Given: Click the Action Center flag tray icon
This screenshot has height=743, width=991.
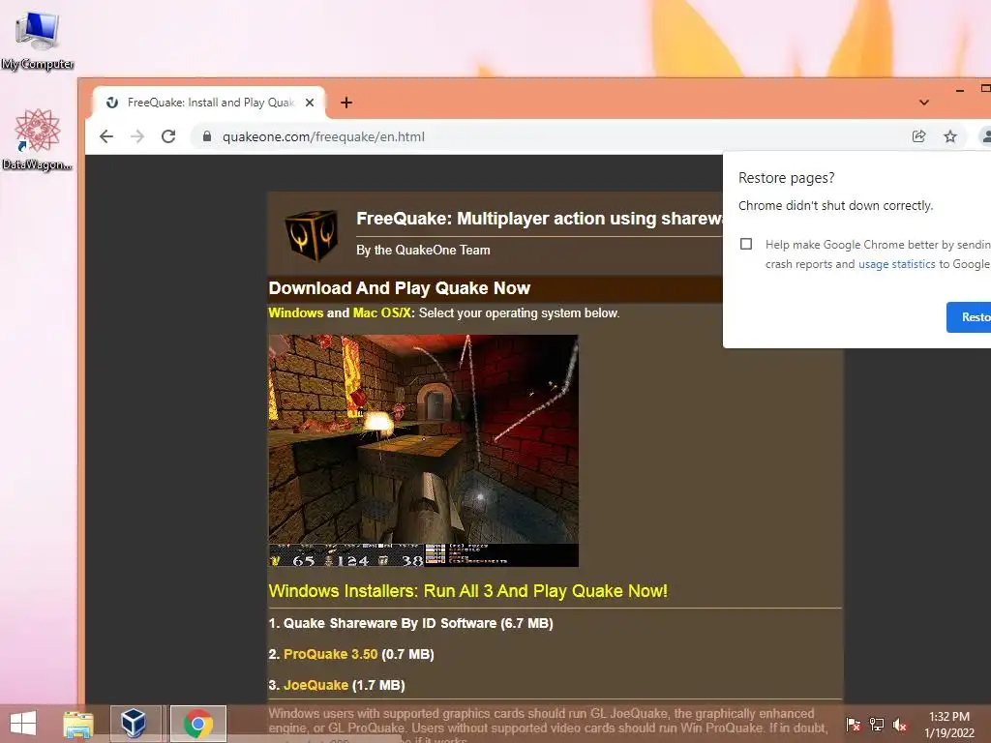Looking at the screenshot, I should pyautogui.click(x=854, y=724).
